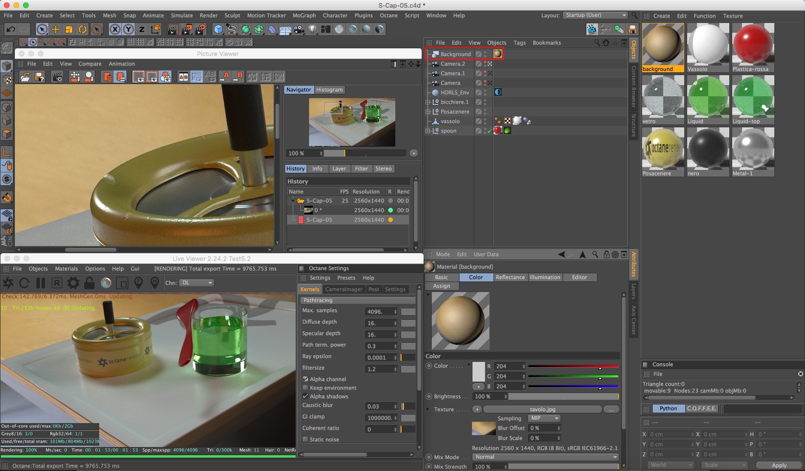The height and width of the screenshot is (471, 805).
Task: Click the Rotate tool icon
Action: click(82, 30)
